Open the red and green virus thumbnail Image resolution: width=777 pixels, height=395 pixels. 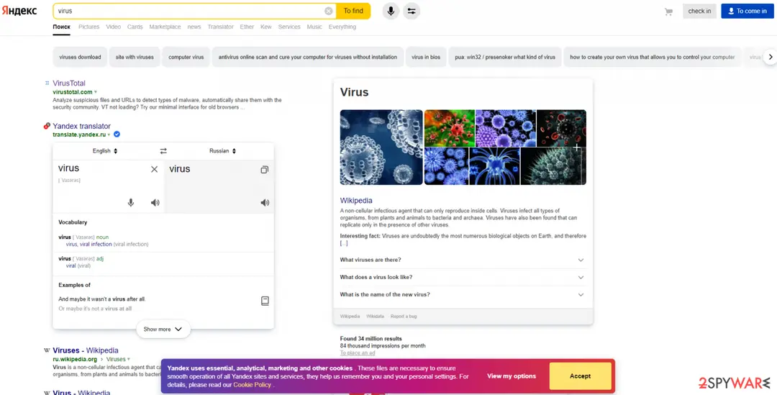pyautogui.click(x=450, y=128)
